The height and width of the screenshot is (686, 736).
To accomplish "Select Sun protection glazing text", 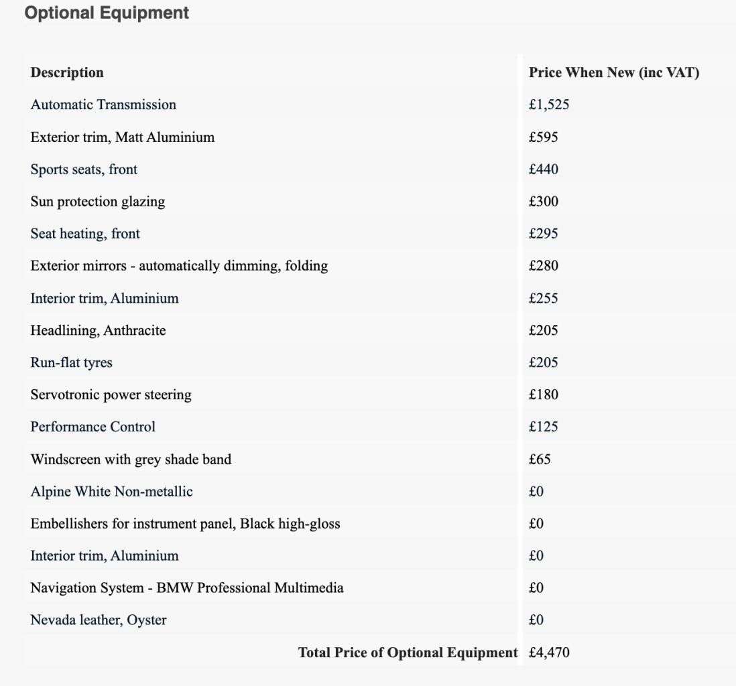I will pos(98,202).
